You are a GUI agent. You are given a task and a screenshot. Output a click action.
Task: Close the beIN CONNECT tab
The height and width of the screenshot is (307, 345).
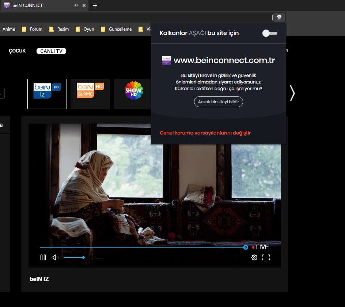coord(84,5)
